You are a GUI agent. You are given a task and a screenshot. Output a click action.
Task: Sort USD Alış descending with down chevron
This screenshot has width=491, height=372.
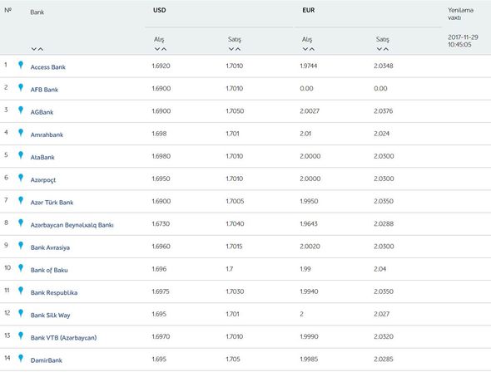(x=157, y=49)
